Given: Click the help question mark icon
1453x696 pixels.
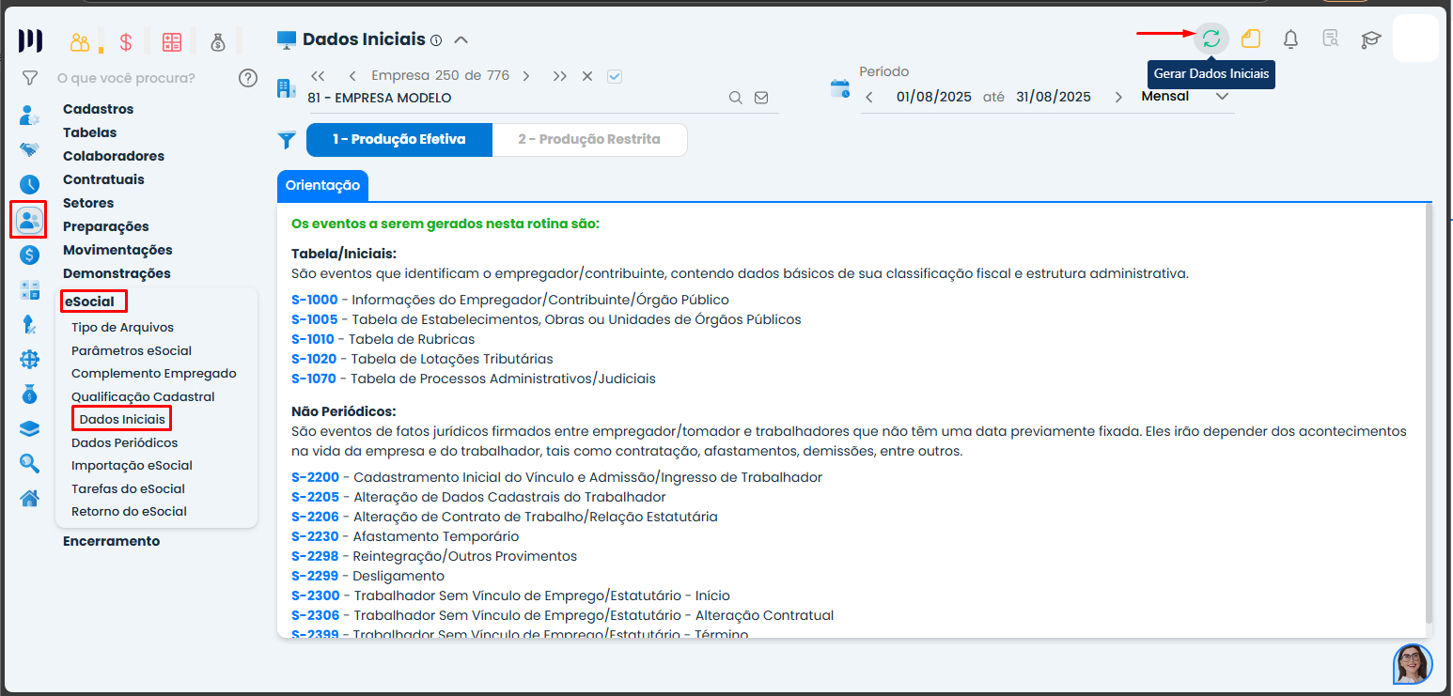Looking at the screenshot, I should pos(248,78).
